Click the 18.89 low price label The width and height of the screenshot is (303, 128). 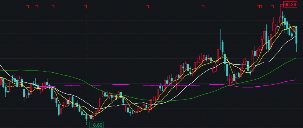coord(96,125)
